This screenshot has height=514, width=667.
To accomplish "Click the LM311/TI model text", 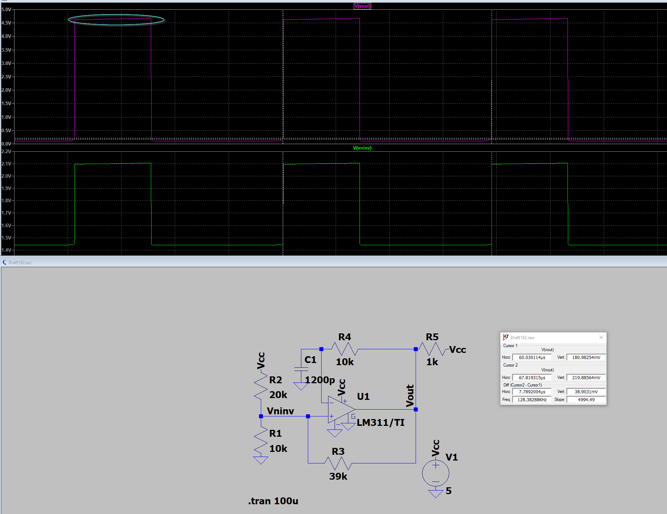I will (381, 423).
